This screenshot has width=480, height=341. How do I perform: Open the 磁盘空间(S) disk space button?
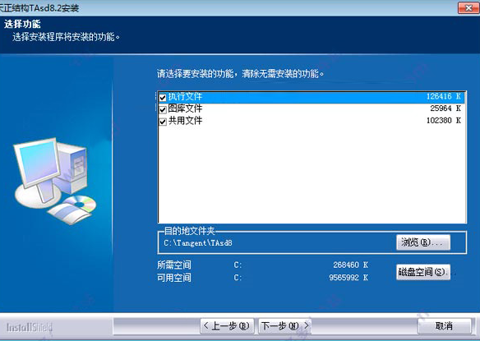point(423,272)
